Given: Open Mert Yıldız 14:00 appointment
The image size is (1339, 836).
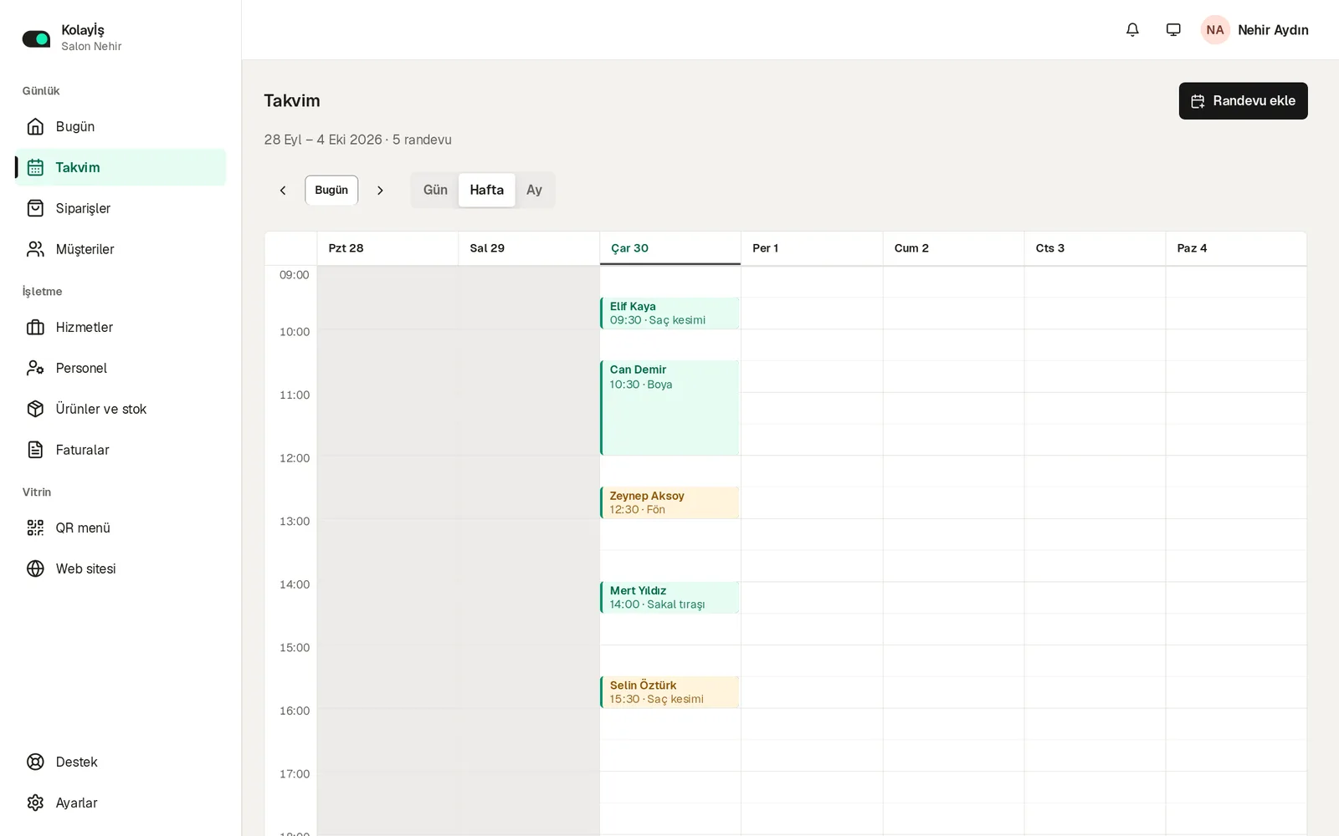Looking at the screenshot, I should tap(669, 598).
